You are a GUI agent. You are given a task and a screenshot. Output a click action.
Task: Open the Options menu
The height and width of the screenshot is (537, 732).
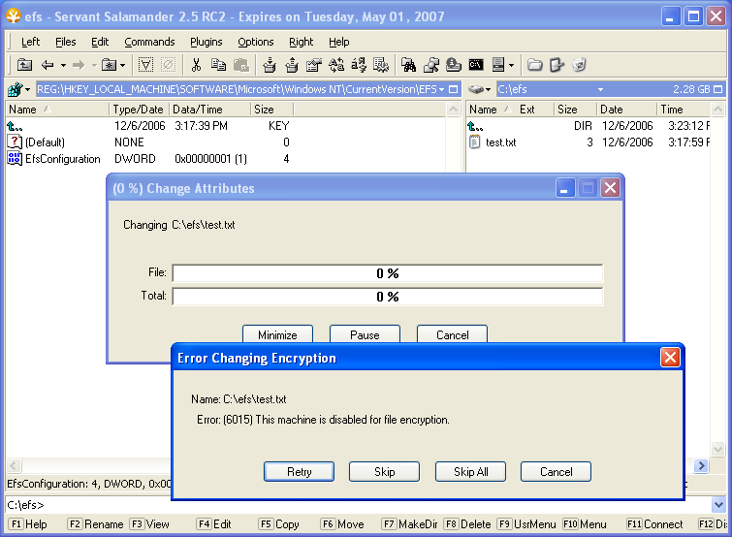255,42
